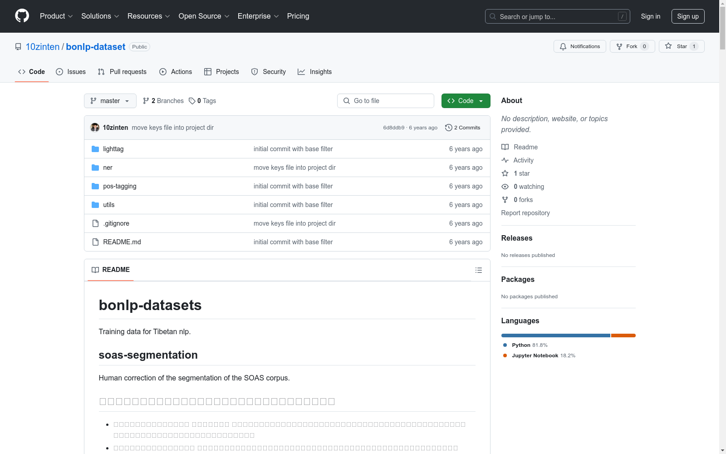Click the tag icon beside 0 Tags
The width and height of the screenshot is (726, 454).
tap(192, 101)
